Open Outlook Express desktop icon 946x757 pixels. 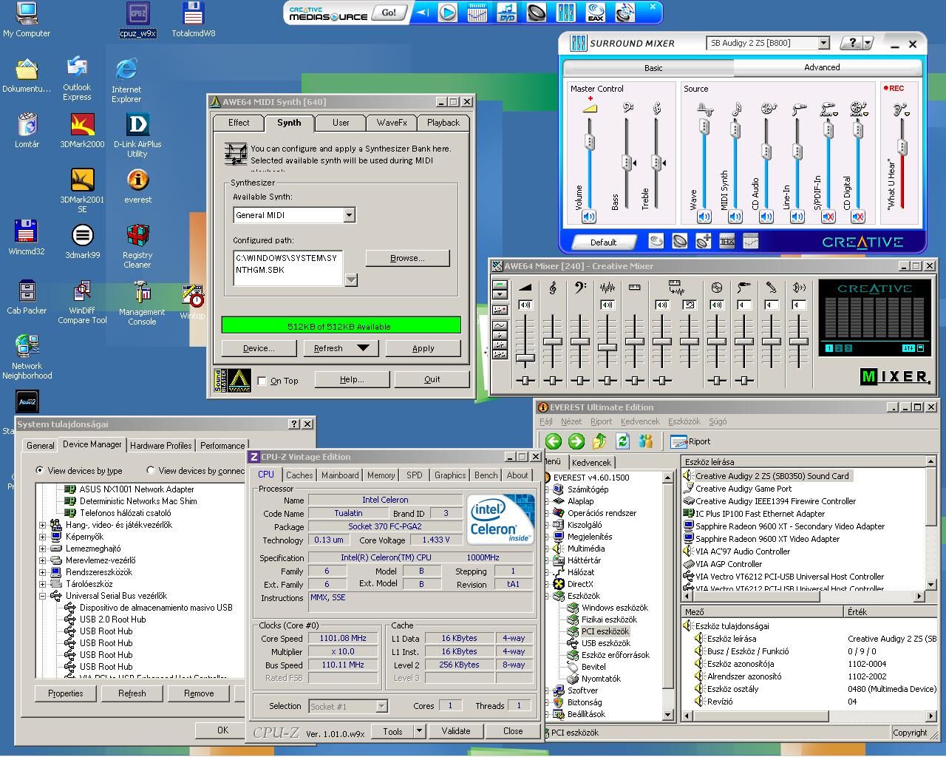77,79
